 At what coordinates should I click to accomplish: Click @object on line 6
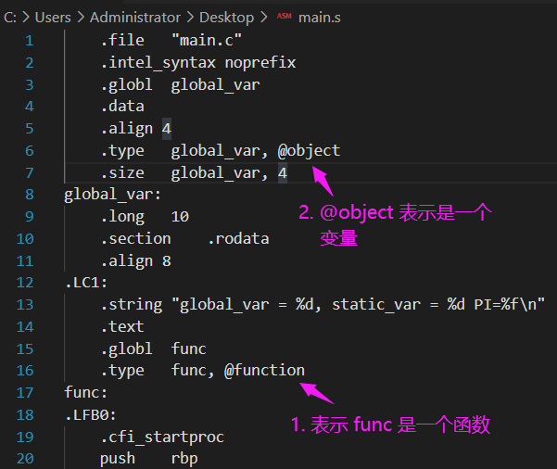point(309,151)
